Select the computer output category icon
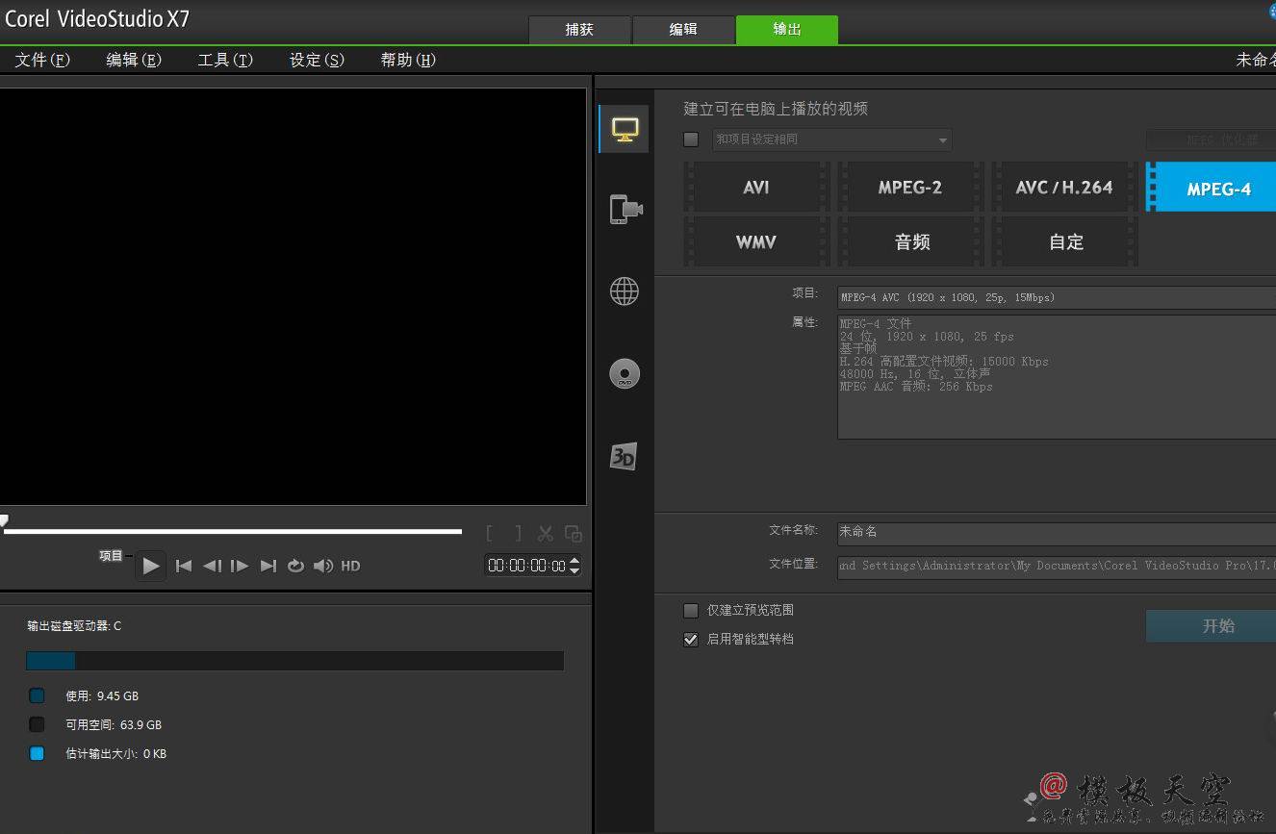1276x834 pixels. [625, 130]
